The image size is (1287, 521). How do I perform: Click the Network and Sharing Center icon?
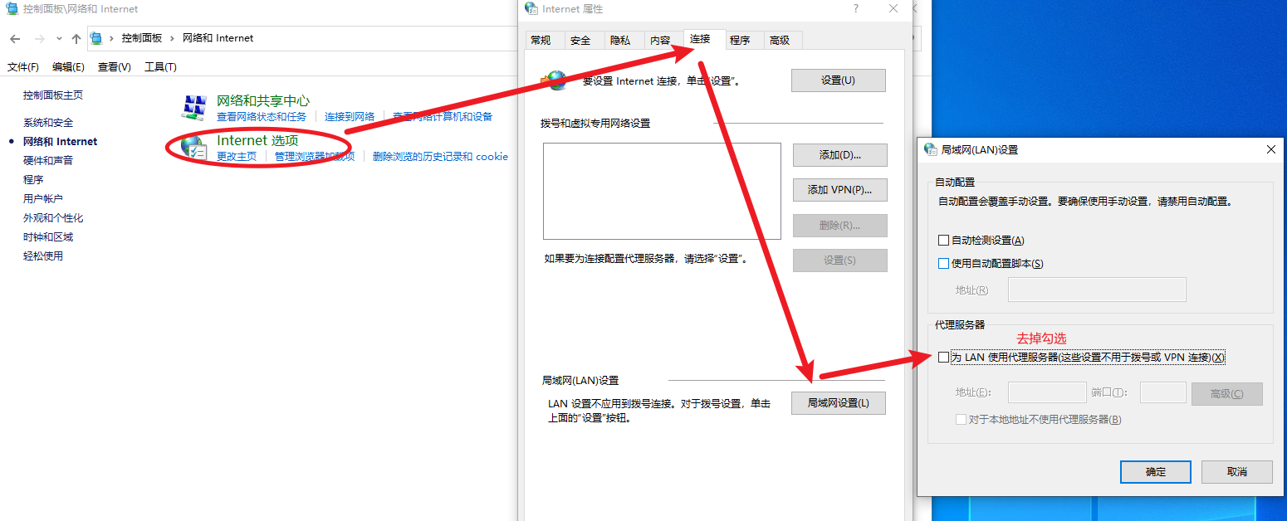coord(194,108)
